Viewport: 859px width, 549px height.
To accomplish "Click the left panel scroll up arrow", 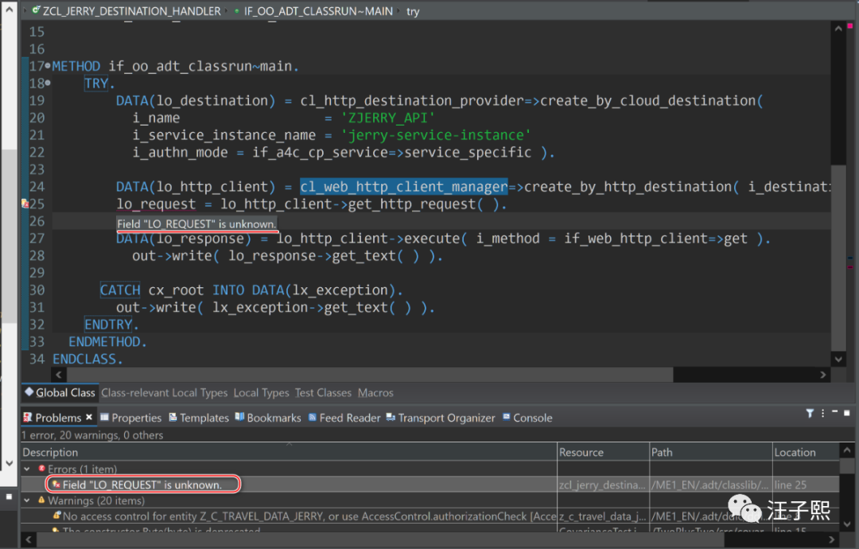I will (9, 9).
